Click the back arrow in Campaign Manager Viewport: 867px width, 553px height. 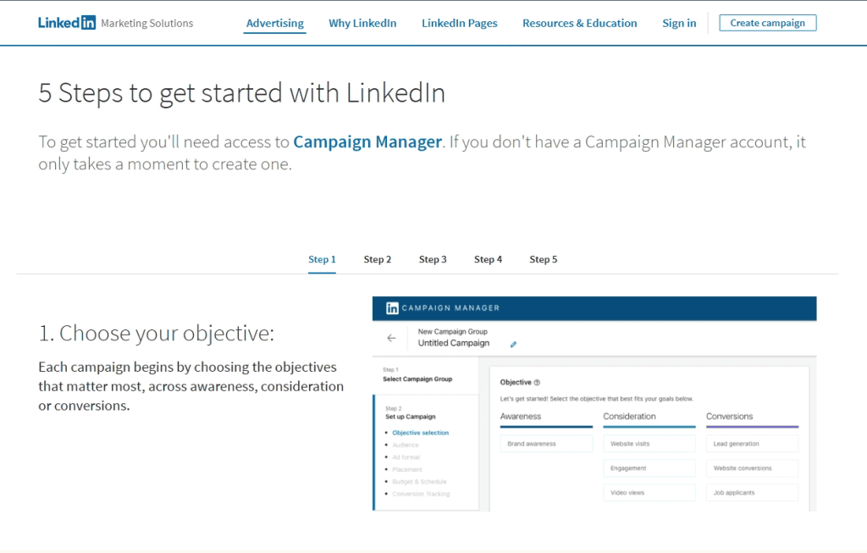point(391,338)
